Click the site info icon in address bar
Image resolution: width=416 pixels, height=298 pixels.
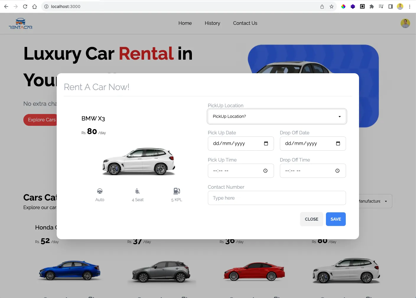tap(46, 6)
